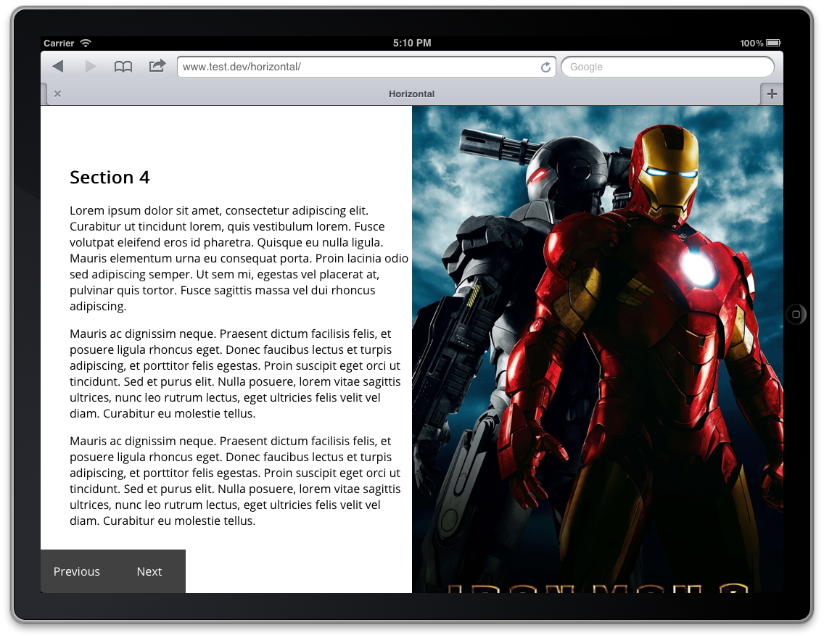Tap the Safari forward arrow
This screenshot has height=638, width=824.
click(x=91, y=67)
